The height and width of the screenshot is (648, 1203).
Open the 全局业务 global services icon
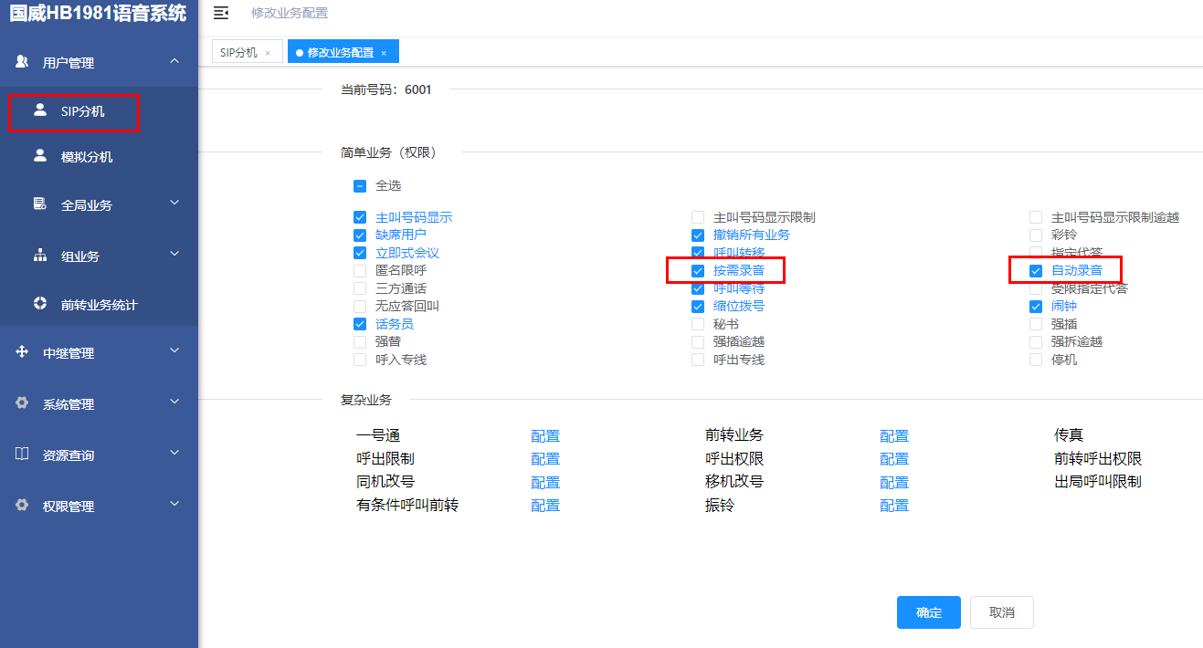coord(40,204)
